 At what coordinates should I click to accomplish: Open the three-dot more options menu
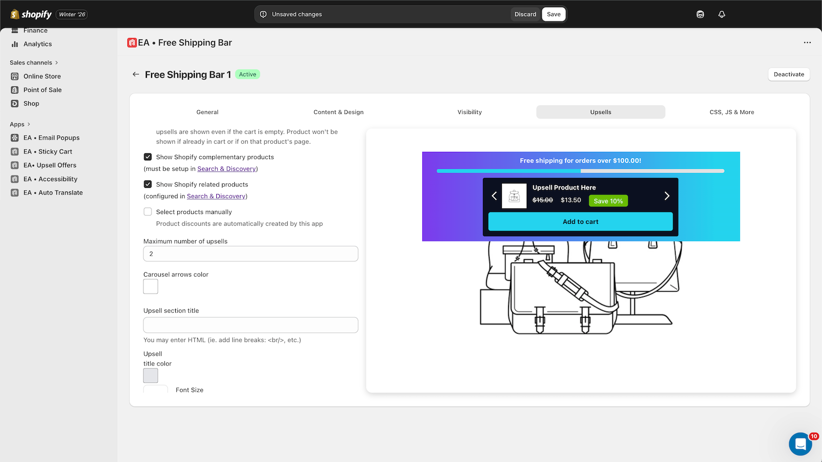coord(807,43)
